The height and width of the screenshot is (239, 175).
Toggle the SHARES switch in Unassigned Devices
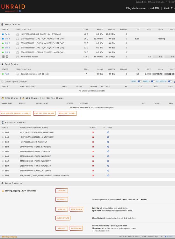tap(153, 81)
